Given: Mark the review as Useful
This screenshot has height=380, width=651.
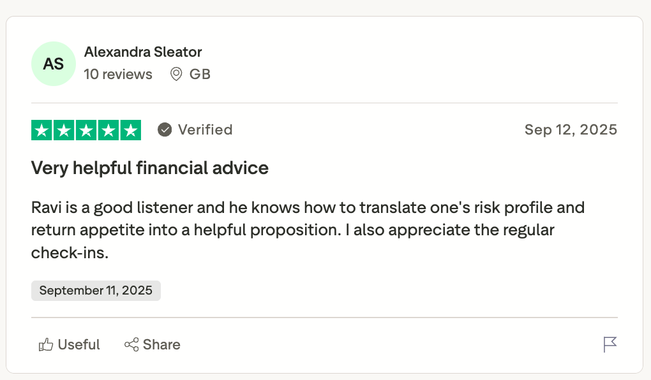Looking at the screenshot, I should (x=79, y=345).
